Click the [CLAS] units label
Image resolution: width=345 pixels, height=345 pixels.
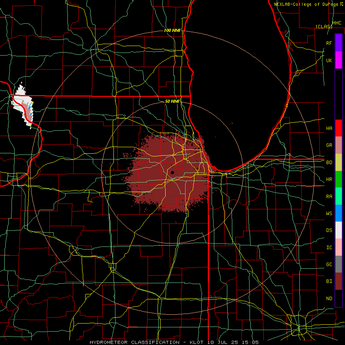[324, 26]
